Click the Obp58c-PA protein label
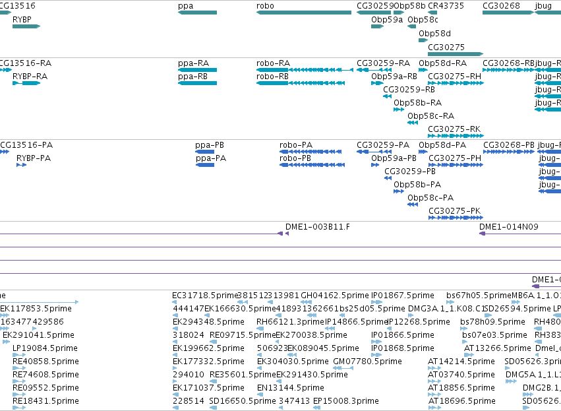The width and height of the screenshot is (561, 411). click(x=430, y=198)
